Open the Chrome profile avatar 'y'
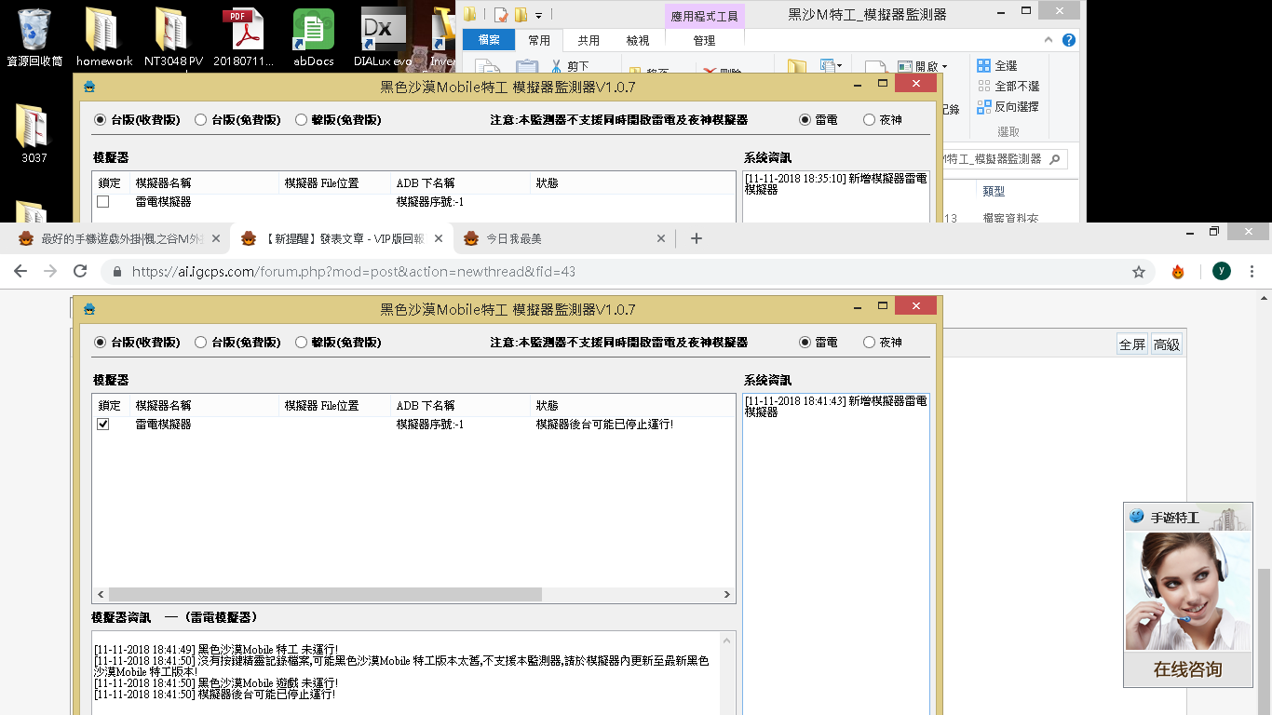This screenshot has width=1272, height=715. 1222,271
